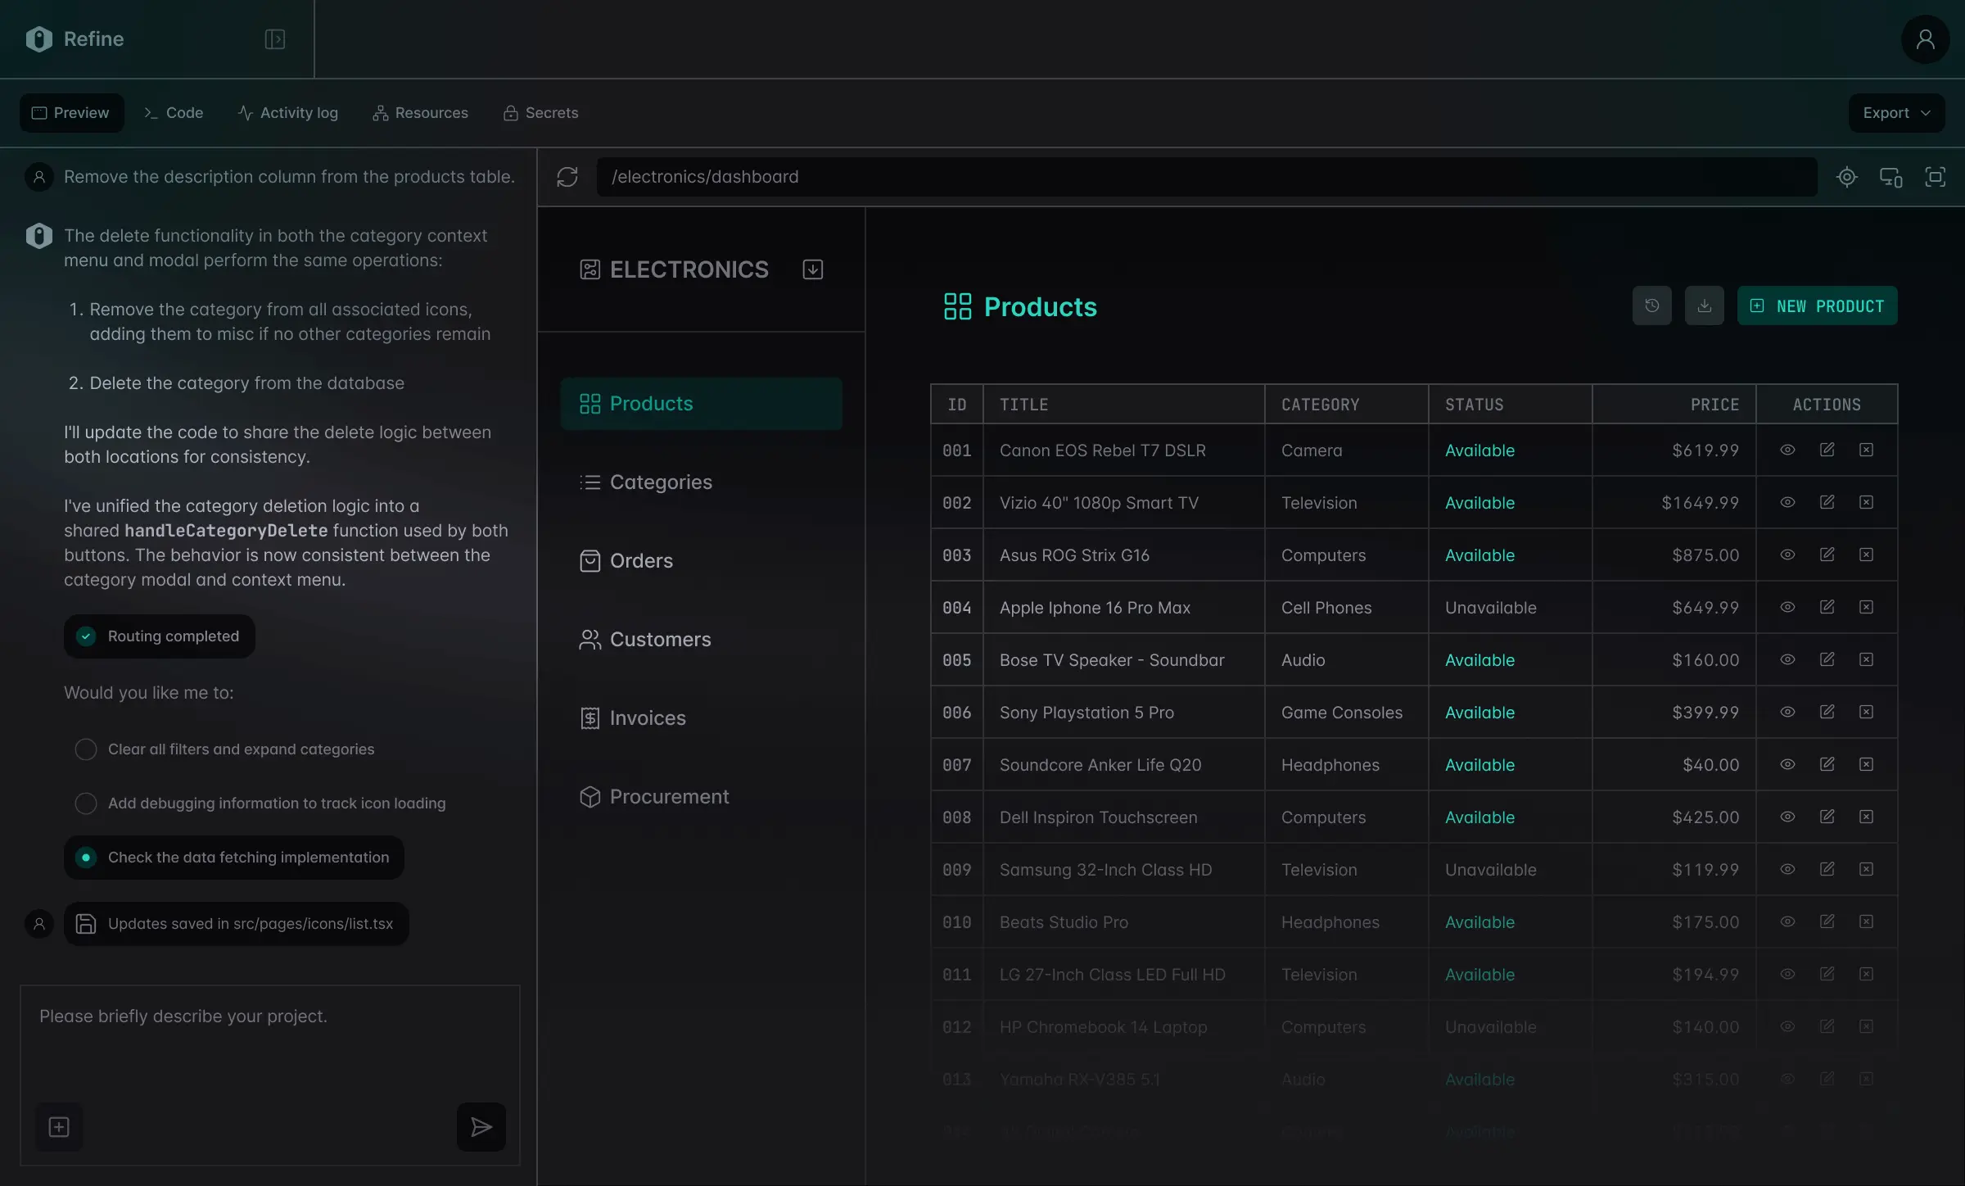Toggle responsive device preview icon
The image size is (1965, 1186).
(x=1890, y=177)
